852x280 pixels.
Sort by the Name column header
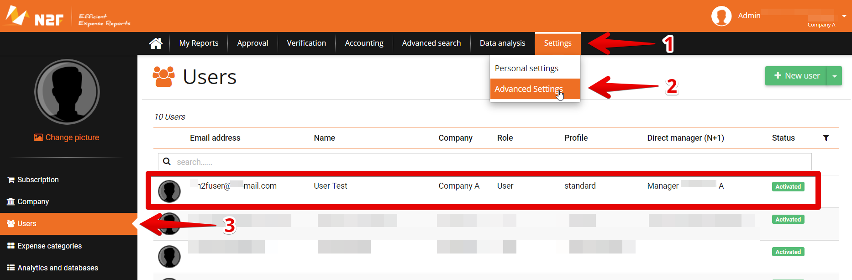click(324, 138)
